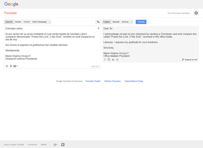Open the Translator Toolkit link
203x148 pixels.
[93, 81]
